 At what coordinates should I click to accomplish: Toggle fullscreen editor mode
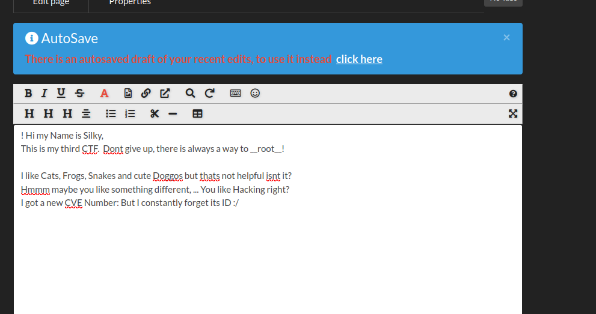(513, 113)
